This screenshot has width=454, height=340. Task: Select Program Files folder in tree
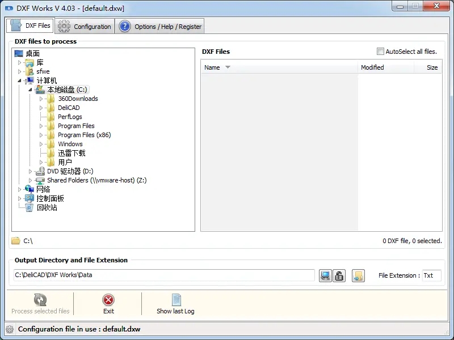pyautogui.click(x=76, y=126)
